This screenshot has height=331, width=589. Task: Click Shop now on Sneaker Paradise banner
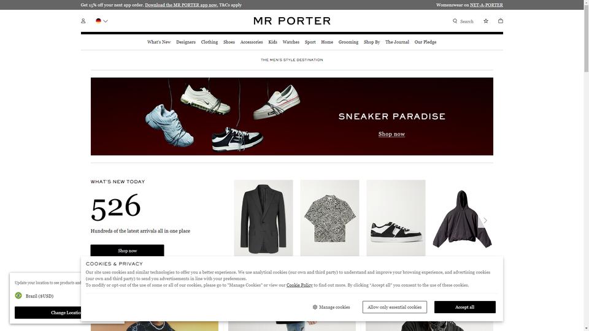point(391,134)
